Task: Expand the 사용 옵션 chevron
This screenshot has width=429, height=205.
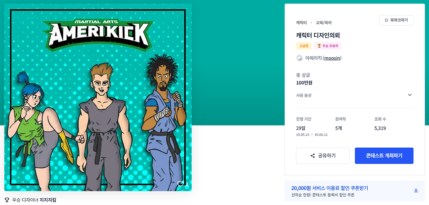Action: pyautogui.click(x=410, y=95)
